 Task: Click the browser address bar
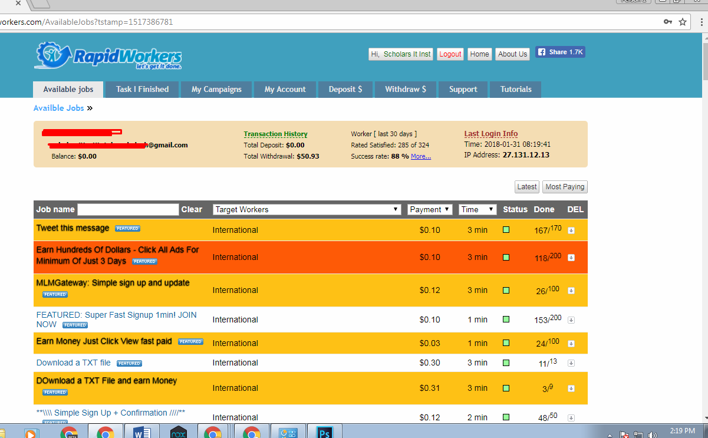pyautogui.click(x=330, y=22)
